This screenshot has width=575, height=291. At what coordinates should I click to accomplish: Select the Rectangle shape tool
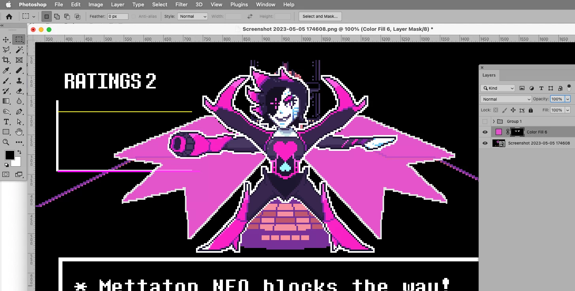[x=6, y=132]
